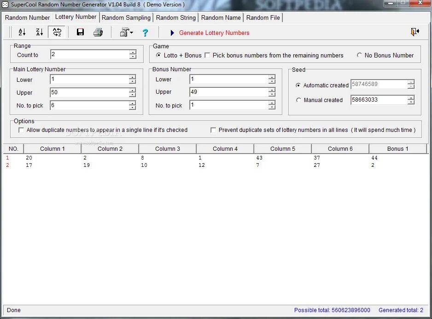Click Main Lottery No. to pick field
Viewport: 432px width, 319px height.
[89, 105]
